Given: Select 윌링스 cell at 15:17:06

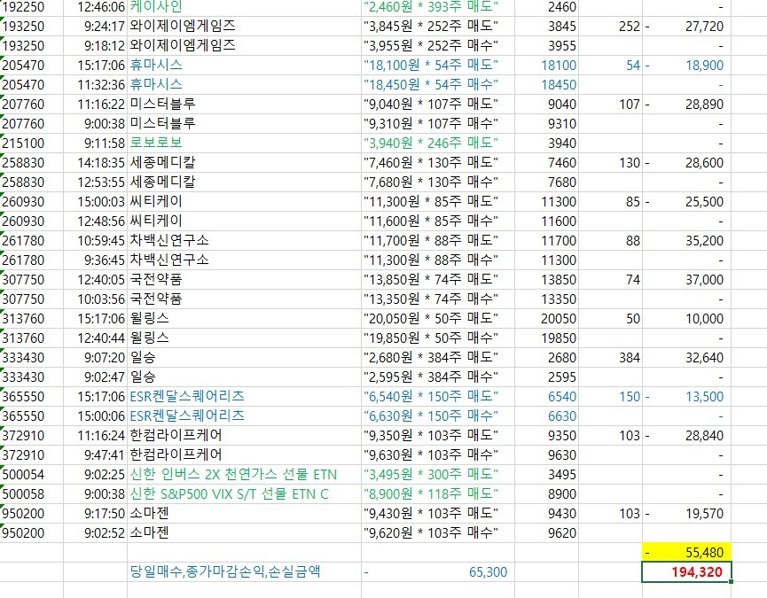Looking at the screenshot, I should coord(244,319).
